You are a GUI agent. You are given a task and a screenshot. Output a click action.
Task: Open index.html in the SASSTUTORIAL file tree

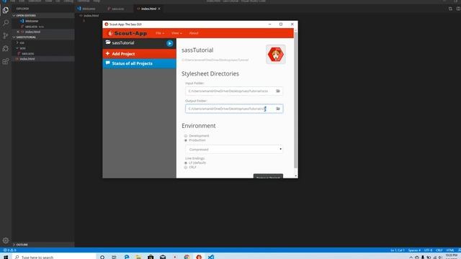click(27, 59)
